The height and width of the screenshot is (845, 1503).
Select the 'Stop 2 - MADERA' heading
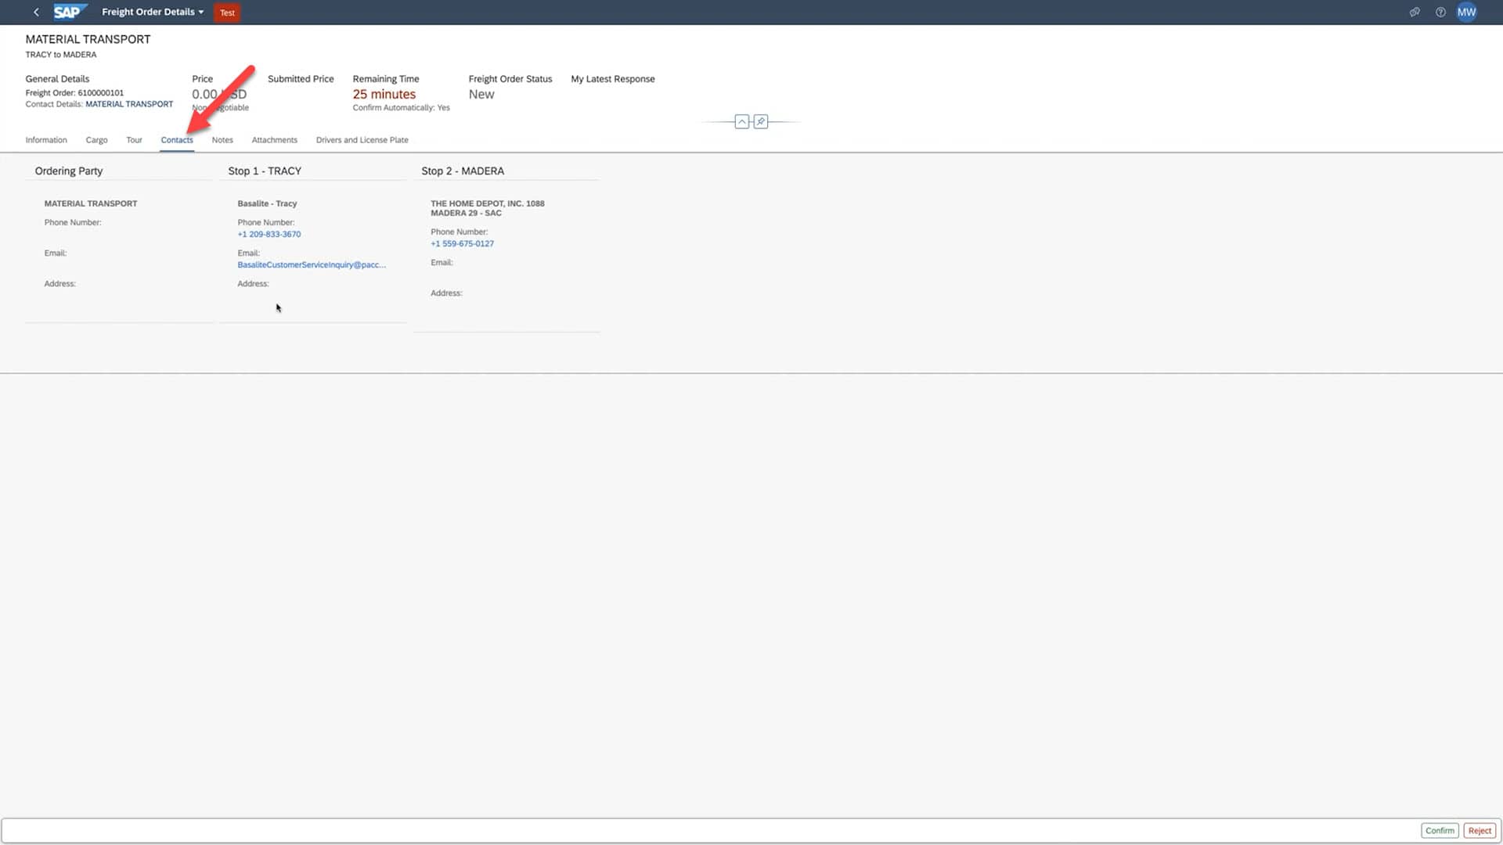point(463,171)
